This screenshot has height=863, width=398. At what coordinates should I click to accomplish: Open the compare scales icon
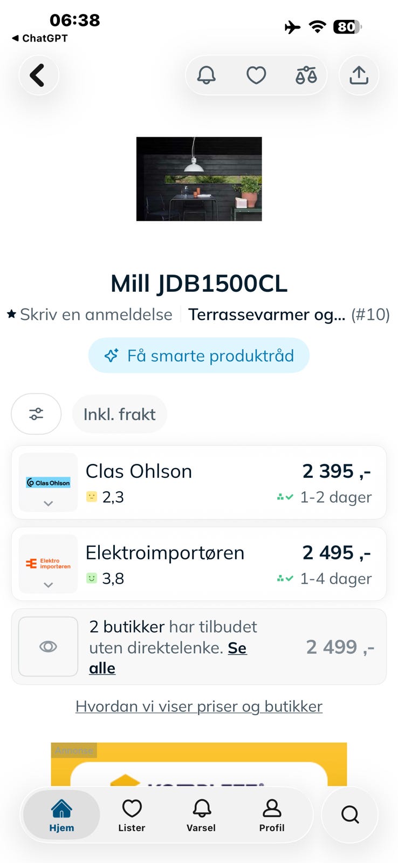pos(306,76)
